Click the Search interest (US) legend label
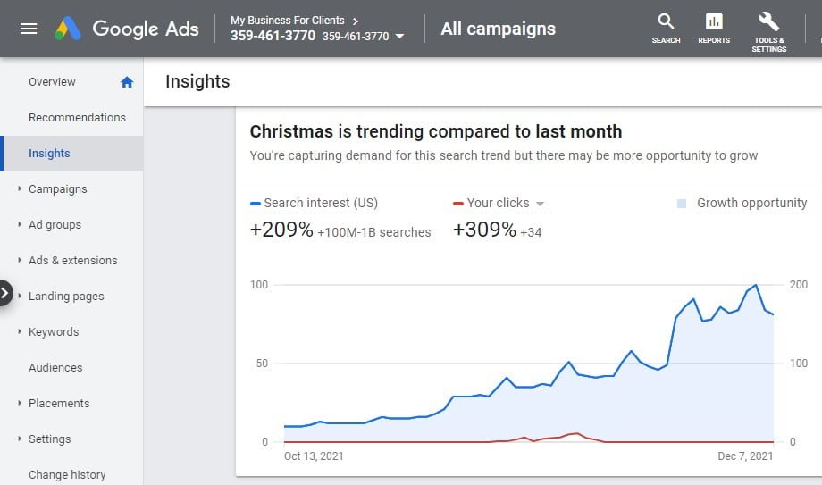Screen dimensions: 822x485 [x=321, y=203]
